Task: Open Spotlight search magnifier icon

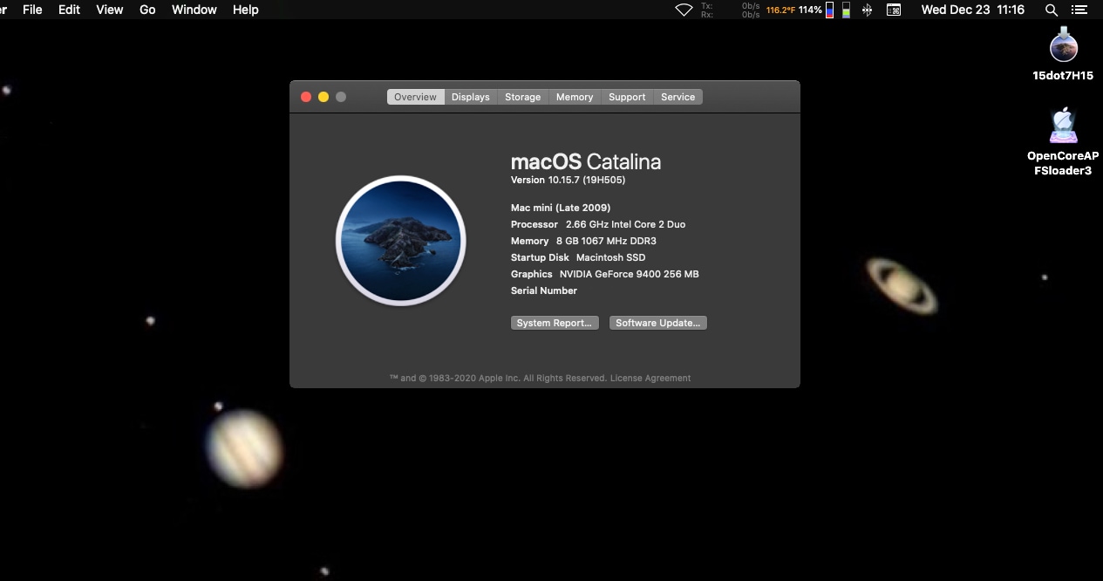Action: [x=1052, y=10]
